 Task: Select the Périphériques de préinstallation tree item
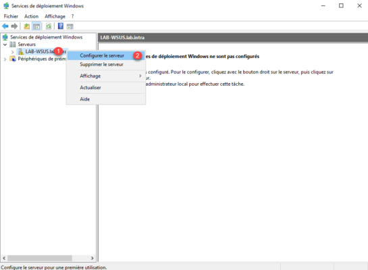[x=42, y=59]
